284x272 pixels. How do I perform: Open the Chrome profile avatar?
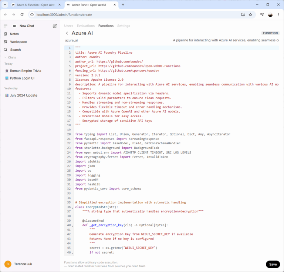click(x=270, y=15)
